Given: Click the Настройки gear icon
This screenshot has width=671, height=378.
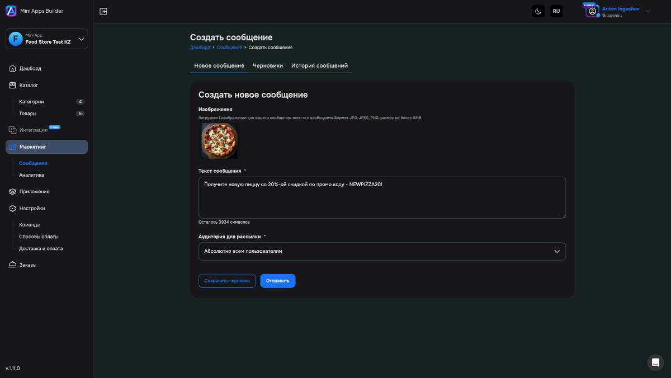Looking at the screenshot, I should 13,208.
